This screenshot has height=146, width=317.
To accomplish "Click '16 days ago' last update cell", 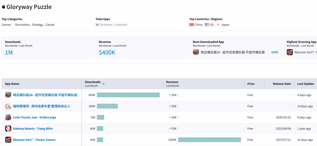I will 305,140.
